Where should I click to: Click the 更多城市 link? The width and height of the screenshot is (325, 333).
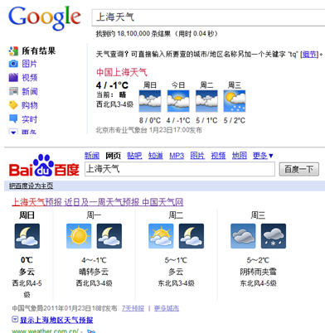[x=167, y=308]
